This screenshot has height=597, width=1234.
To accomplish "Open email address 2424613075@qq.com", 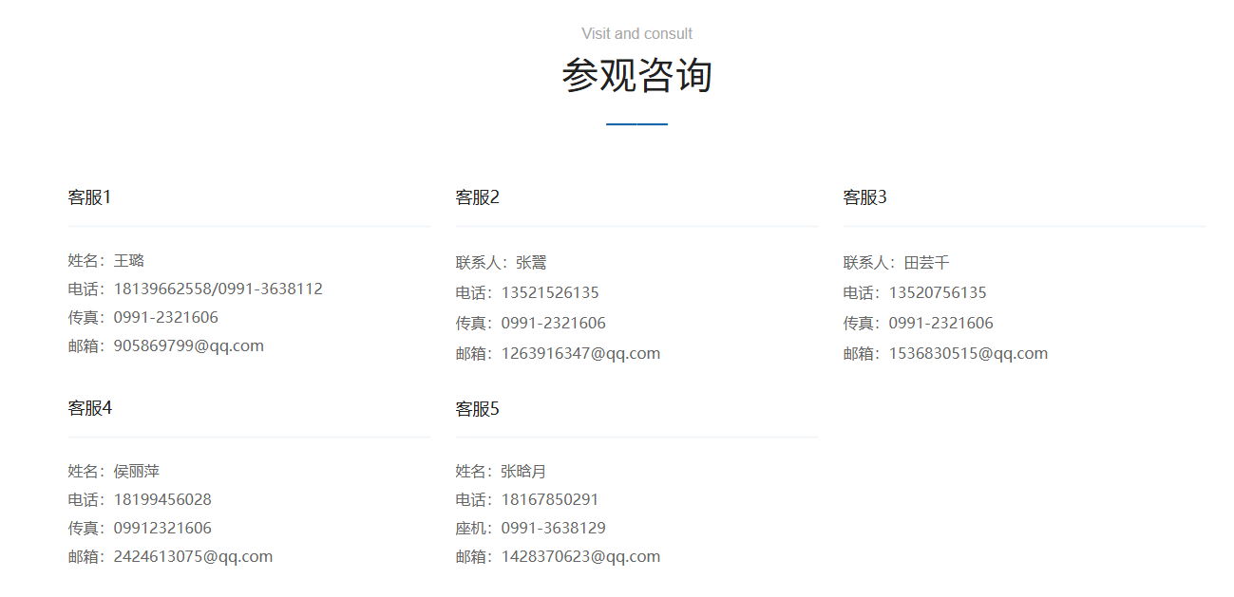I will pyautogui.click(x=193, y=556).
